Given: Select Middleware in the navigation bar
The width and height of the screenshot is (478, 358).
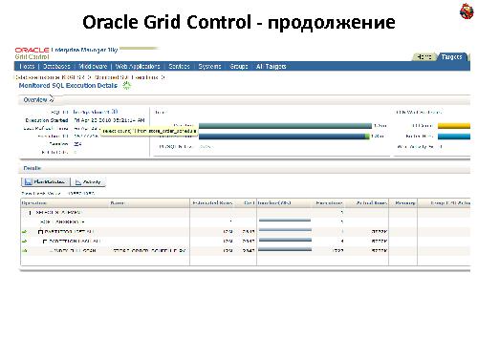Looking at the screenshot, I should click(93, 66).
